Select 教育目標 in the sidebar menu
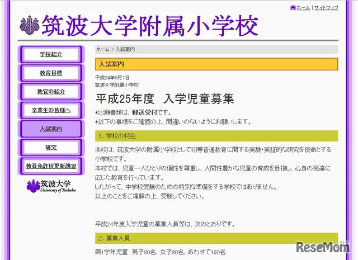This screenshot has height=260, width=358. click(51, 73)
